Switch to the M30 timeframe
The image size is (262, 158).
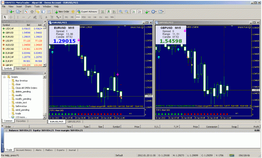tap(83, 17)
